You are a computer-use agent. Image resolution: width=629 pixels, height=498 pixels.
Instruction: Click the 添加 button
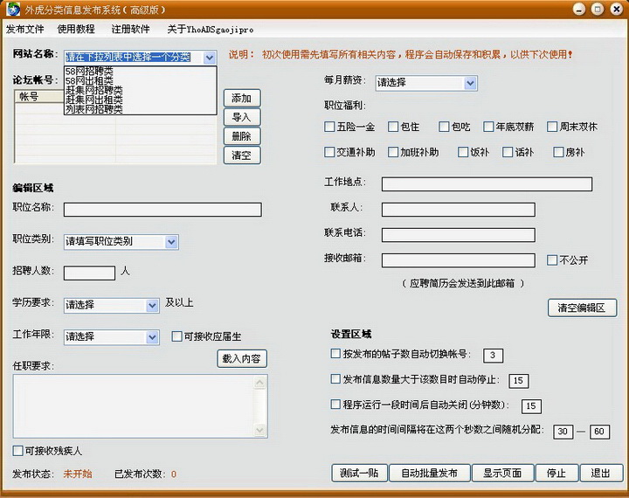242,99
